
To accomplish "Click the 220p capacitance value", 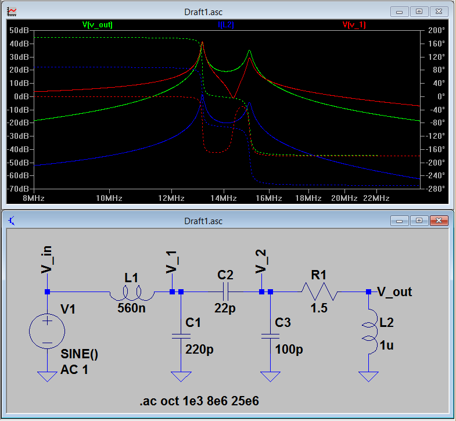I will [x=199, y=350].
